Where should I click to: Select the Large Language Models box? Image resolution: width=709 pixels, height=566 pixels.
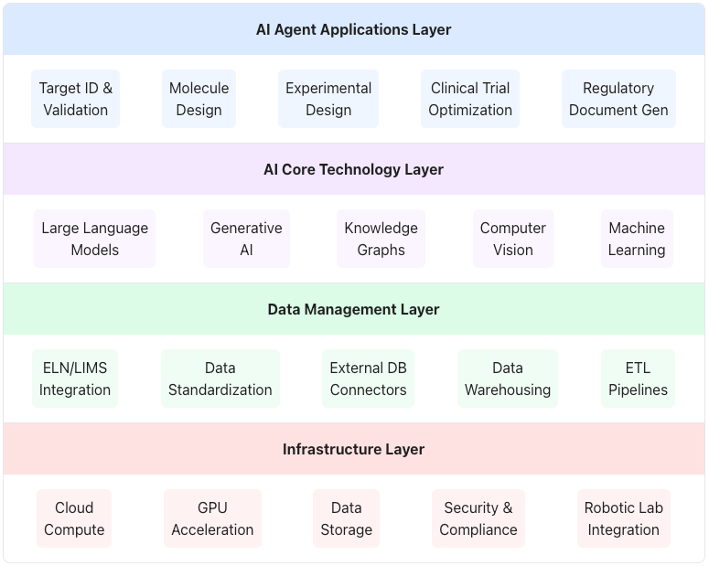[x=94, y=239]
